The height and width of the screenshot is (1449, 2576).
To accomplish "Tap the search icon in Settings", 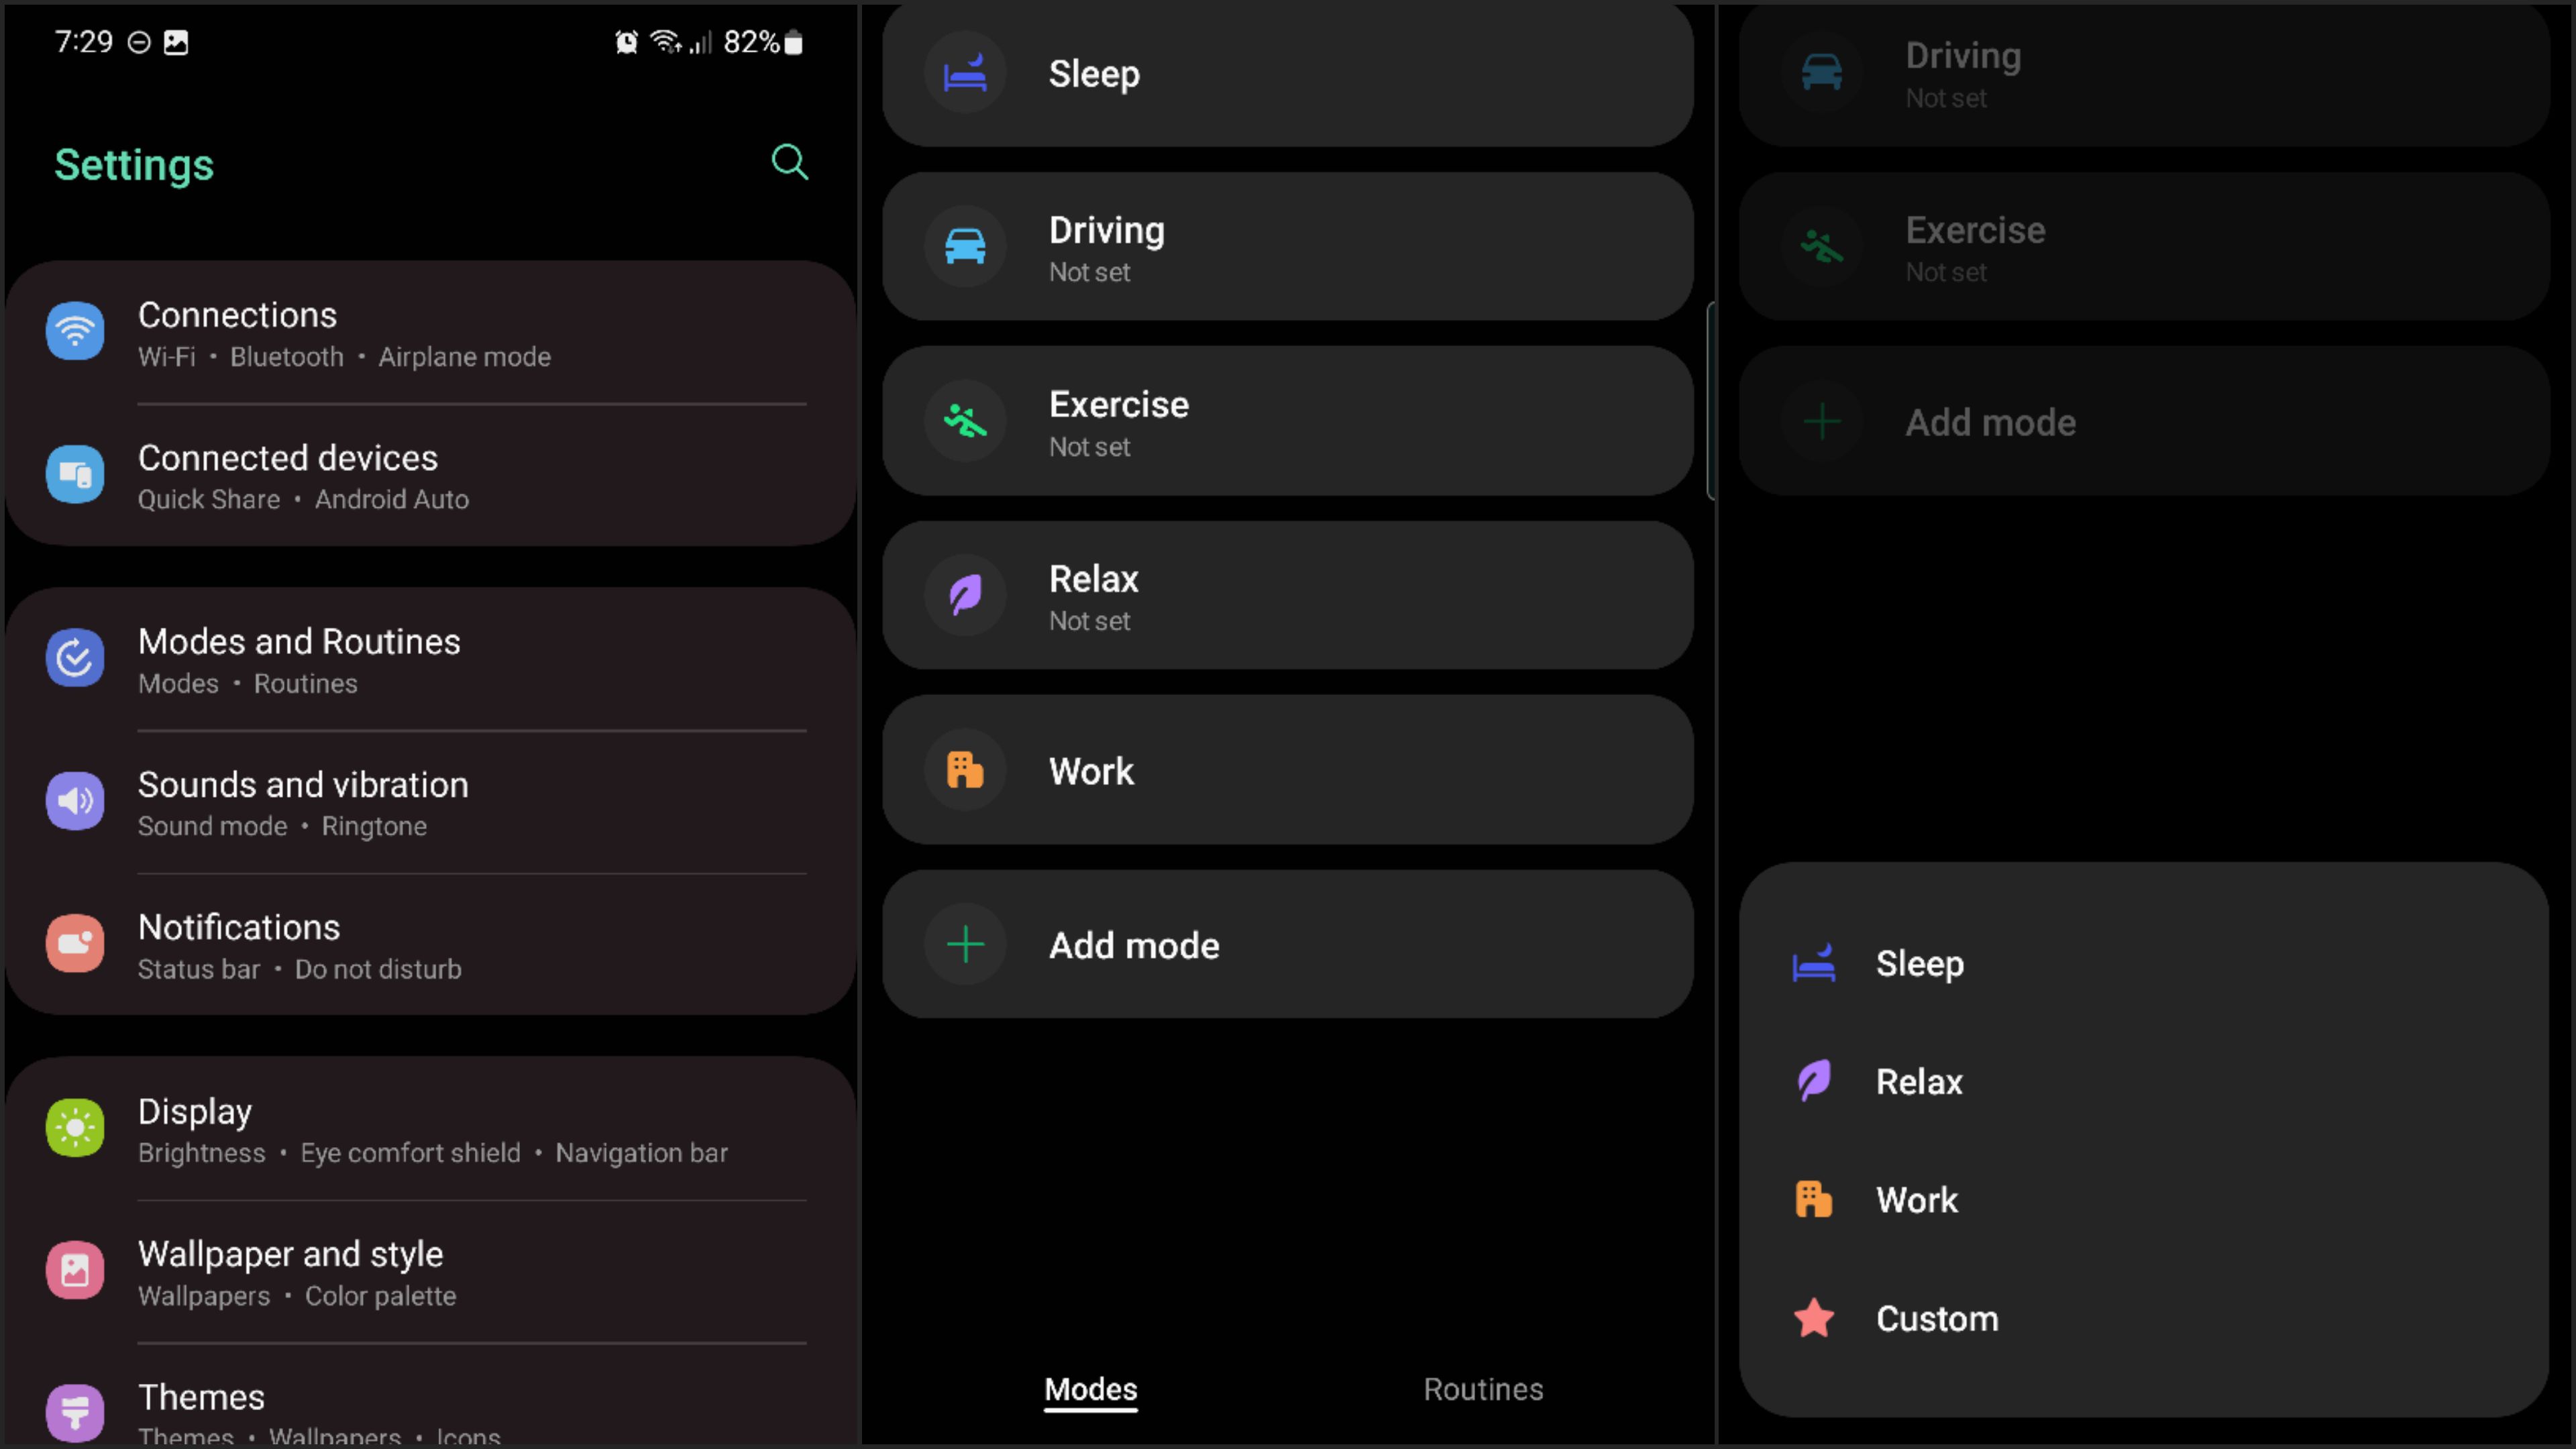I will click(x=791, y=163).
